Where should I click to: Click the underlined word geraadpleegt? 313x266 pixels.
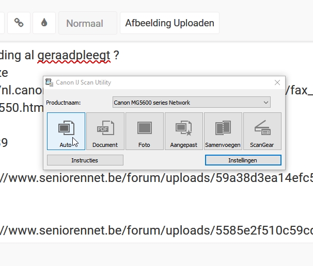74,55
